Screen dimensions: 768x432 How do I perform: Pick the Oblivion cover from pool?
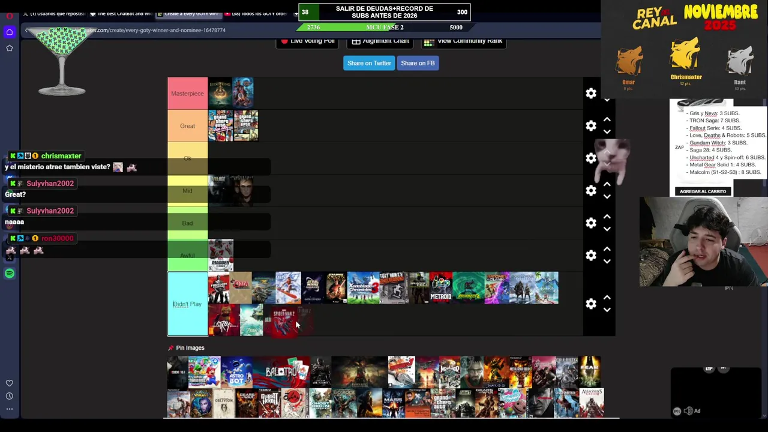click(224, 403)
